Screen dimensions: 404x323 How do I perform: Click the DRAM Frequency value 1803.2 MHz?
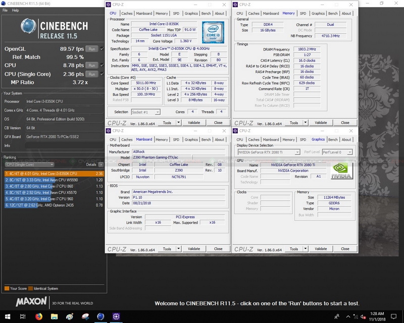pyautogui.click(x=307, y=49)
